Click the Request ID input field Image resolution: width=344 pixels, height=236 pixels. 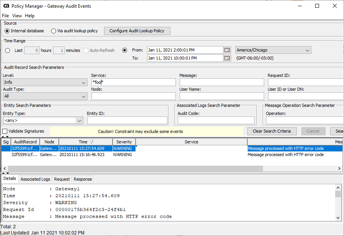coord(306,82)
